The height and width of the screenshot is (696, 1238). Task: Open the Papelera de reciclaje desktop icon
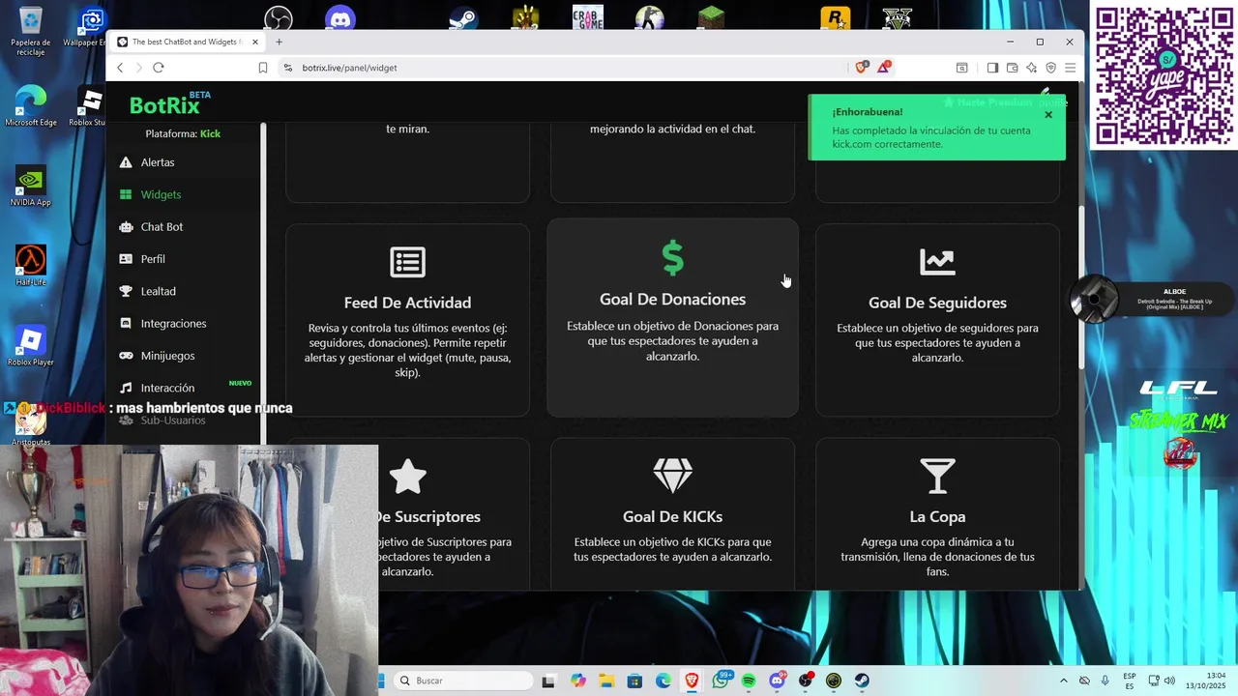click(x=31, y=32)
